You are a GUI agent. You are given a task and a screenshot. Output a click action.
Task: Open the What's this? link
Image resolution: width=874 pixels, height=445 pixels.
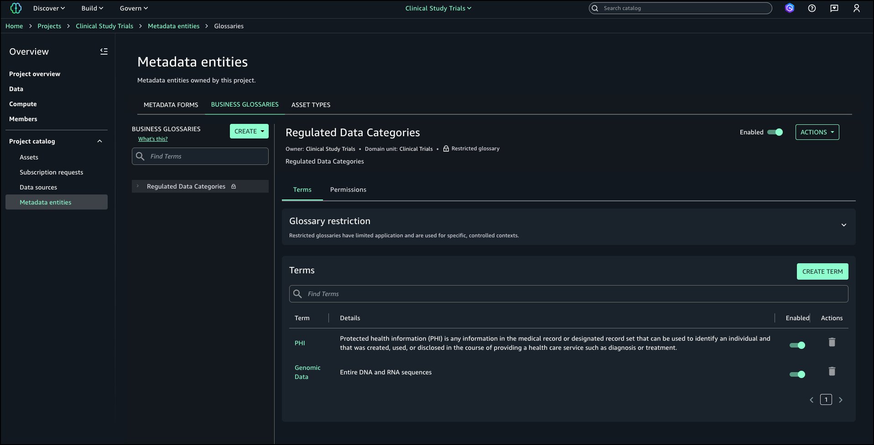(153, 139)
